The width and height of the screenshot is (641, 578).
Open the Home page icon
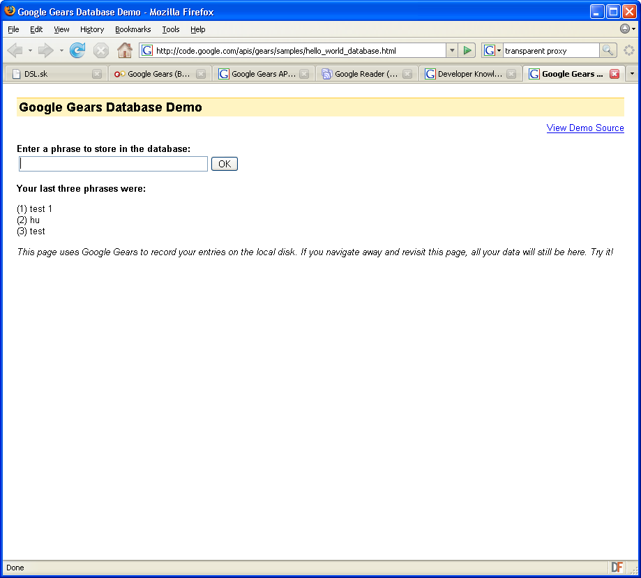pos(125,50)
